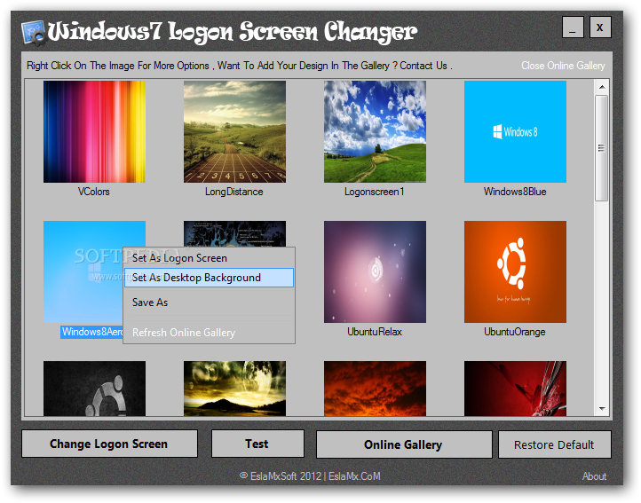This screenshot has width=641, height=503.
Task: Click the gallery vertical scrollbar thumb
Action: point(602,148)
